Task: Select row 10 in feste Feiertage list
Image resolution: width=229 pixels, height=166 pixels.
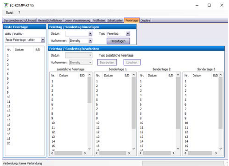Action: [x=25, y=97]
